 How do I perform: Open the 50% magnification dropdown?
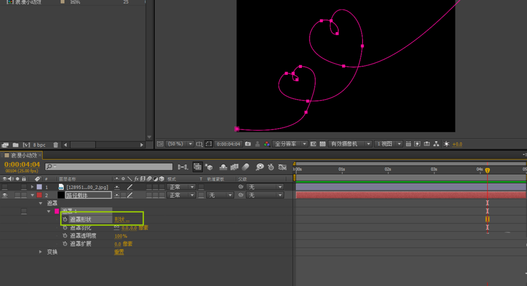[179, 144]
